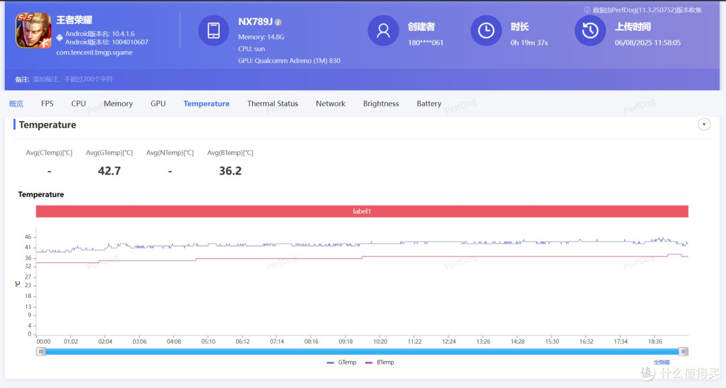Click the Android version name 10.4.1.6
Image resolution: width=726 pixels, height=388 pixels.
click(100, 34)
